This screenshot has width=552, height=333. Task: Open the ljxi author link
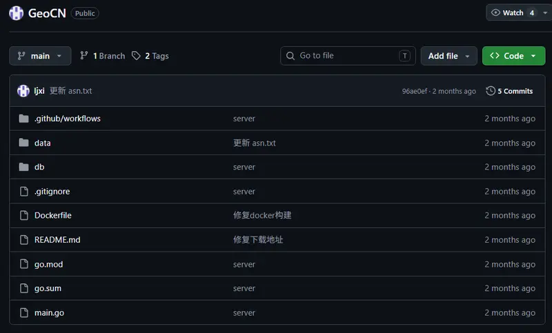[39, 91]
